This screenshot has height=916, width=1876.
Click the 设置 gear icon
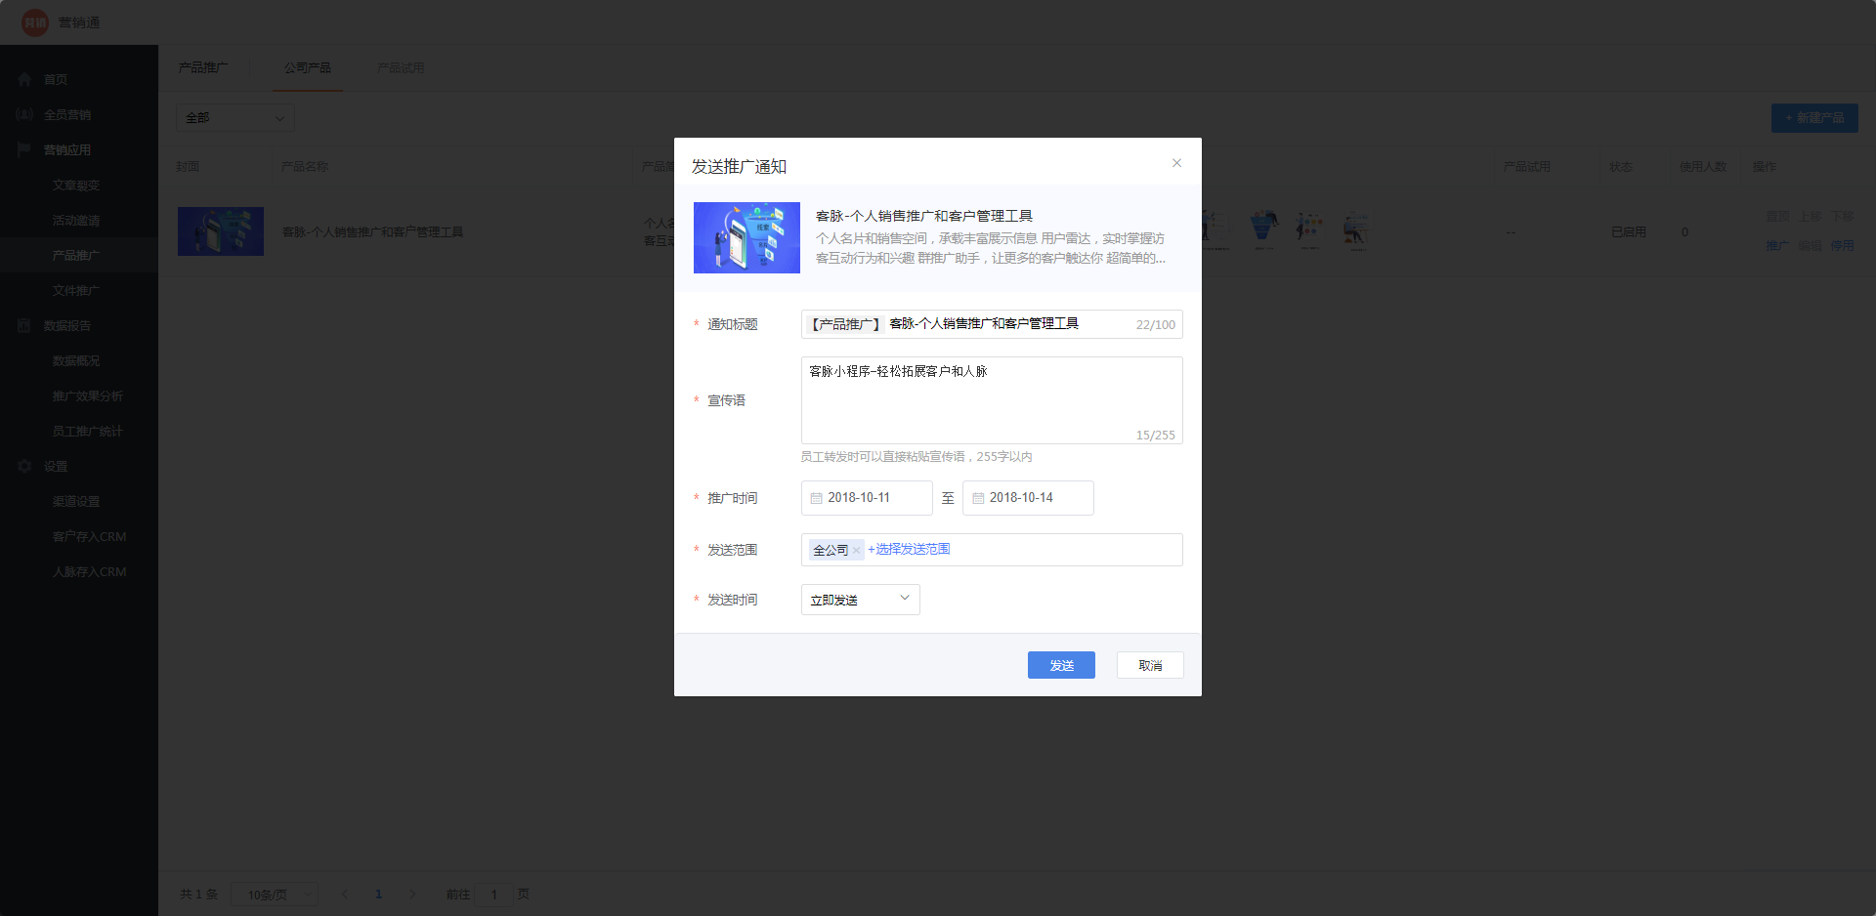(24, 466)
